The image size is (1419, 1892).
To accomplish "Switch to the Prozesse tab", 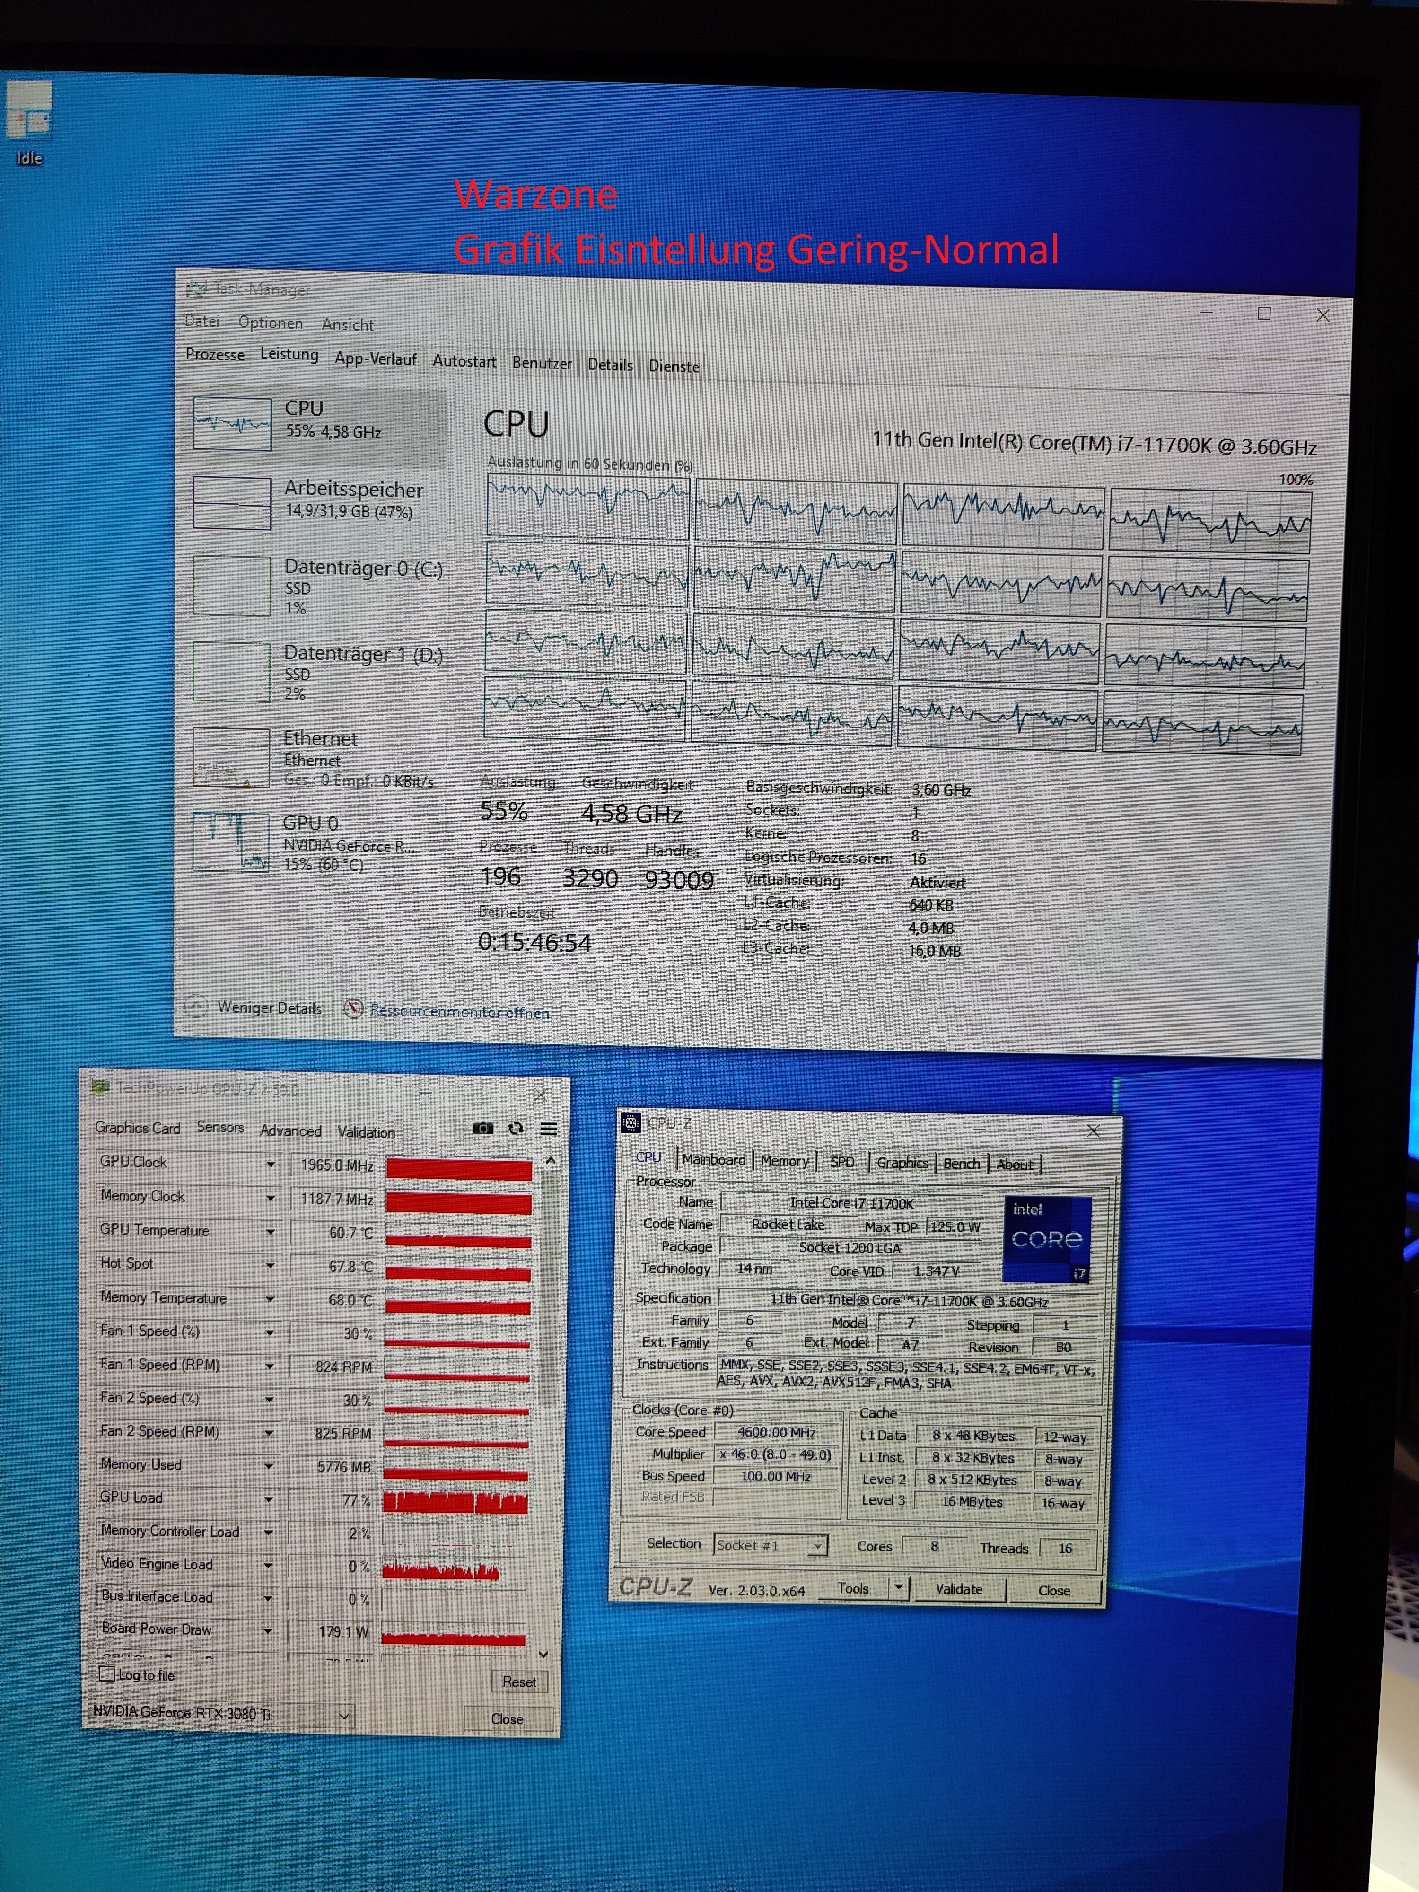I will coord(215,354).
